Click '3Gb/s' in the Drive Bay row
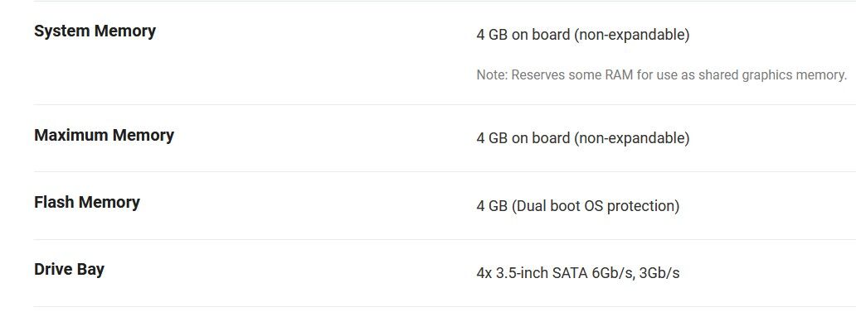This screenshot has width=856, height=312. click(659, 273)
